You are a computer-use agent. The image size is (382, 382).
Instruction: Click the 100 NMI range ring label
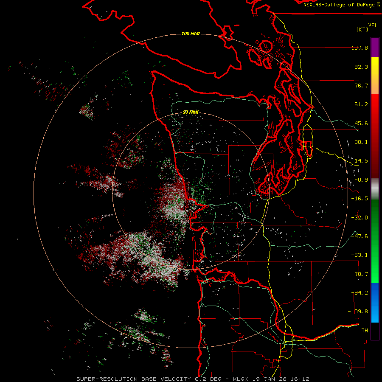pyautogui.click(x=191, y=34)
